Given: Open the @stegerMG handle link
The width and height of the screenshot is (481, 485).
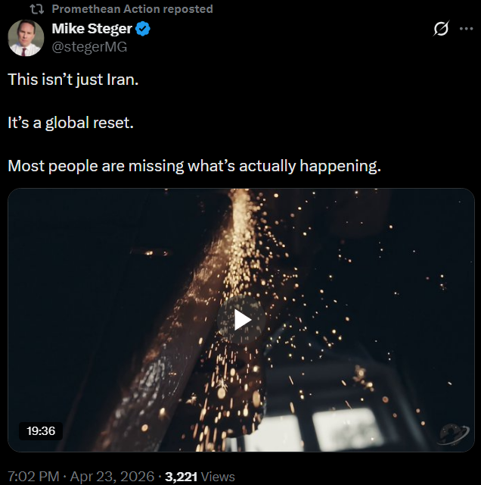Looking at the screenshot, I should click(89, 47).
